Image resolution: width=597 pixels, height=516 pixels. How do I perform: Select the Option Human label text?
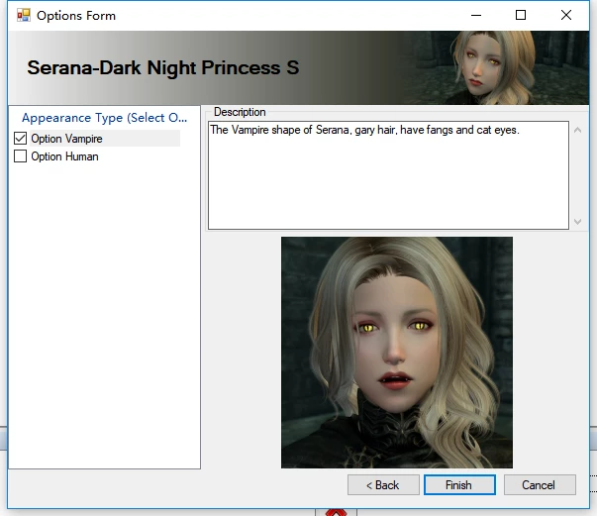pyautogui.click(x=64, y=156)
